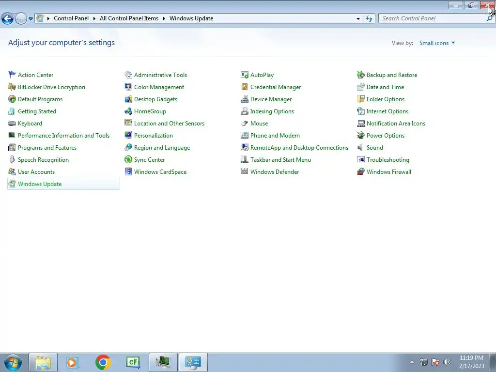Click the BitLocker Drive Encryption icon

click(x=12, y=87)
